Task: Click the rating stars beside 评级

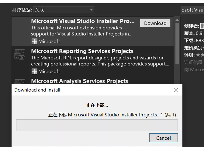Action: coord(200,55)
